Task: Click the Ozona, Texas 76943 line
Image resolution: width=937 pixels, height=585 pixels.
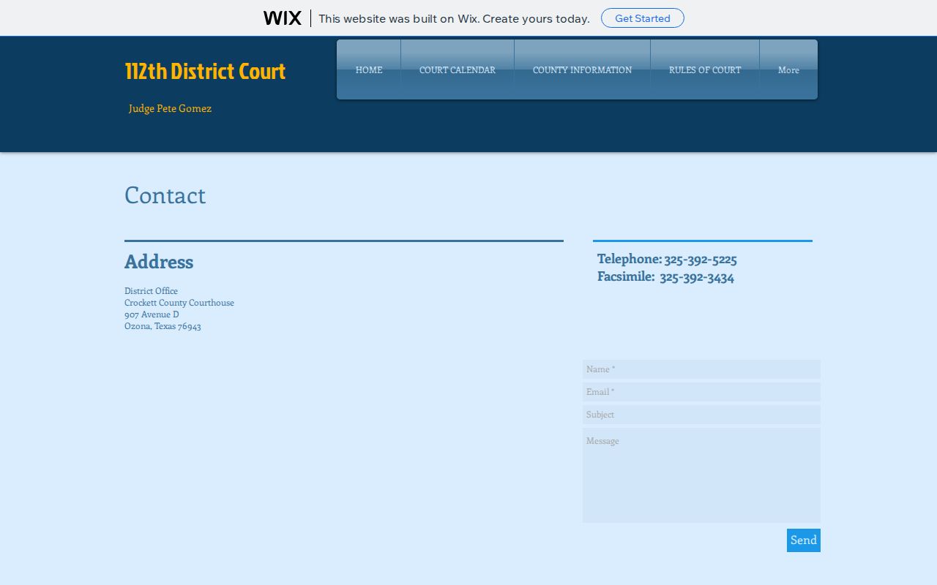Action: tap(163, 326)
